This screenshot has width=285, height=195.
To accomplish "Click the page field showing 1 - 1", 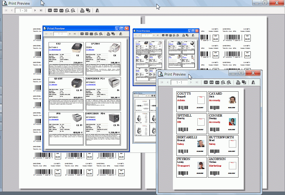I will coord(179,82).
